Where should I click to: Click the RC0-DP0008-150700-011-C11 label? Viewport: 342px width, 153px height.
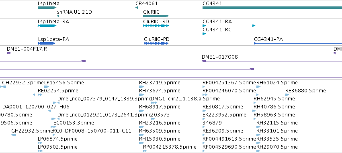pyautogui.click(x=92, y=131)
